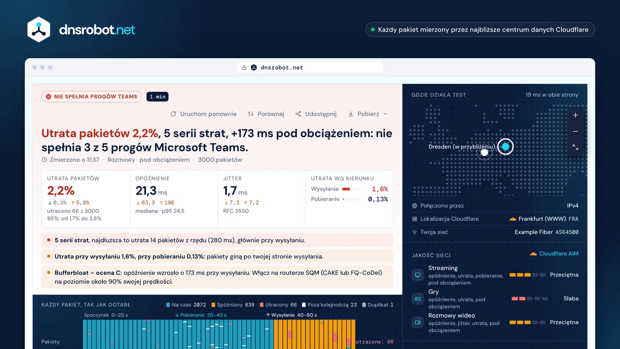Click the Spóźniony legend swatch

tap(213, 305)
